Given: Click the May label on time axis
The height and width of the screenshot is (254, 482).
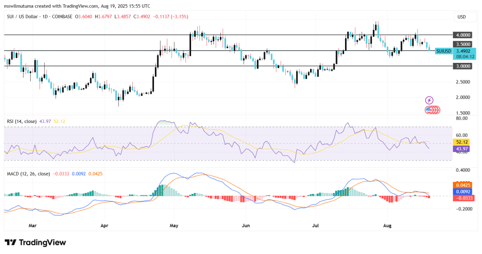Looking at the screenshot, I should click(x=175, y=225).
